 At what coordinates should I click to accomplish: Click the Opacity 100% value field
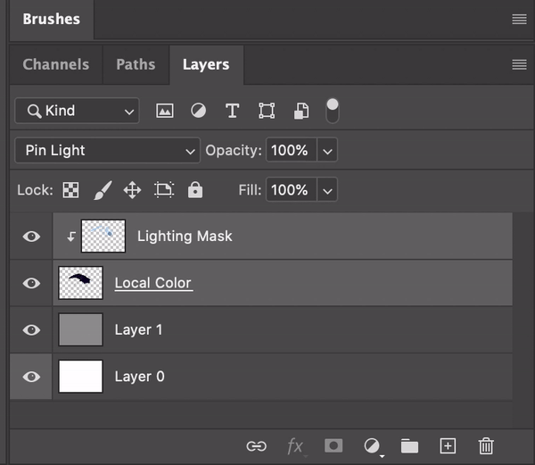tap(291, 150)
